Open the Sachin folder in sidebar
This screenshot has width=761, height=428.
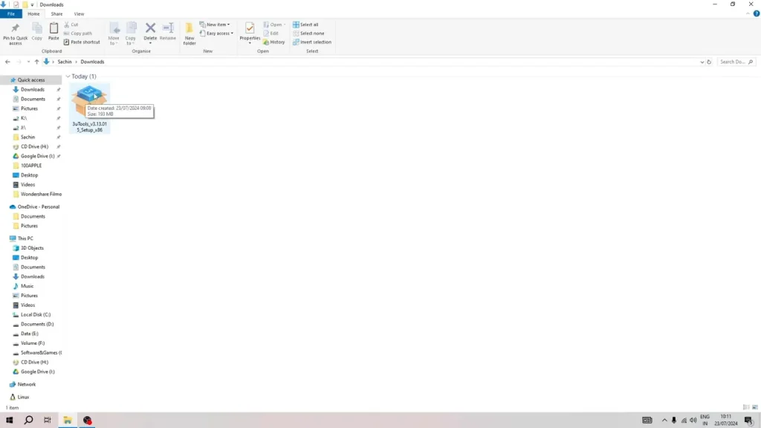coord(27,137)
